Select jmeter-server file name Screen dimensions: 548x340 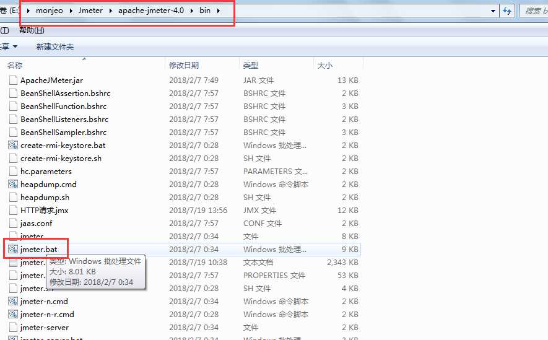point(45,327)
